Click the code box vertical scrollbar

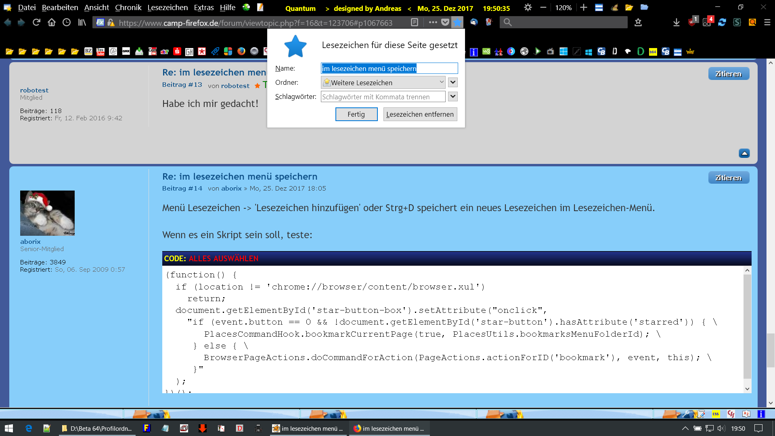747,327
